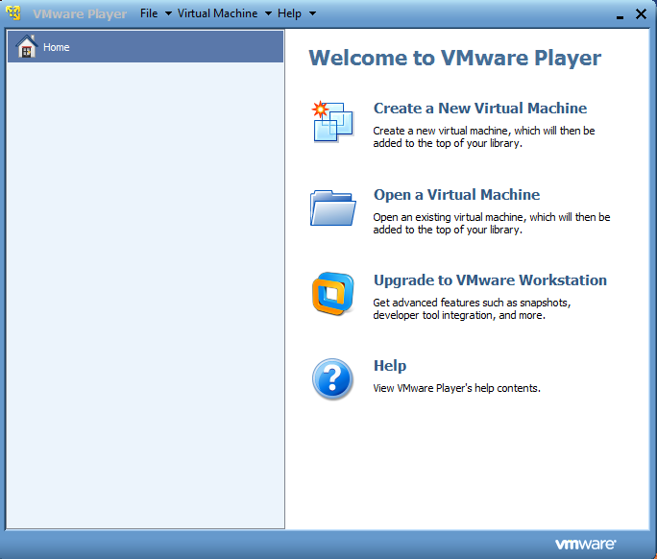Click text 'Get advanced features such as snapshots,'
Screen dimensions: 657x559
(x=473, y=303)
